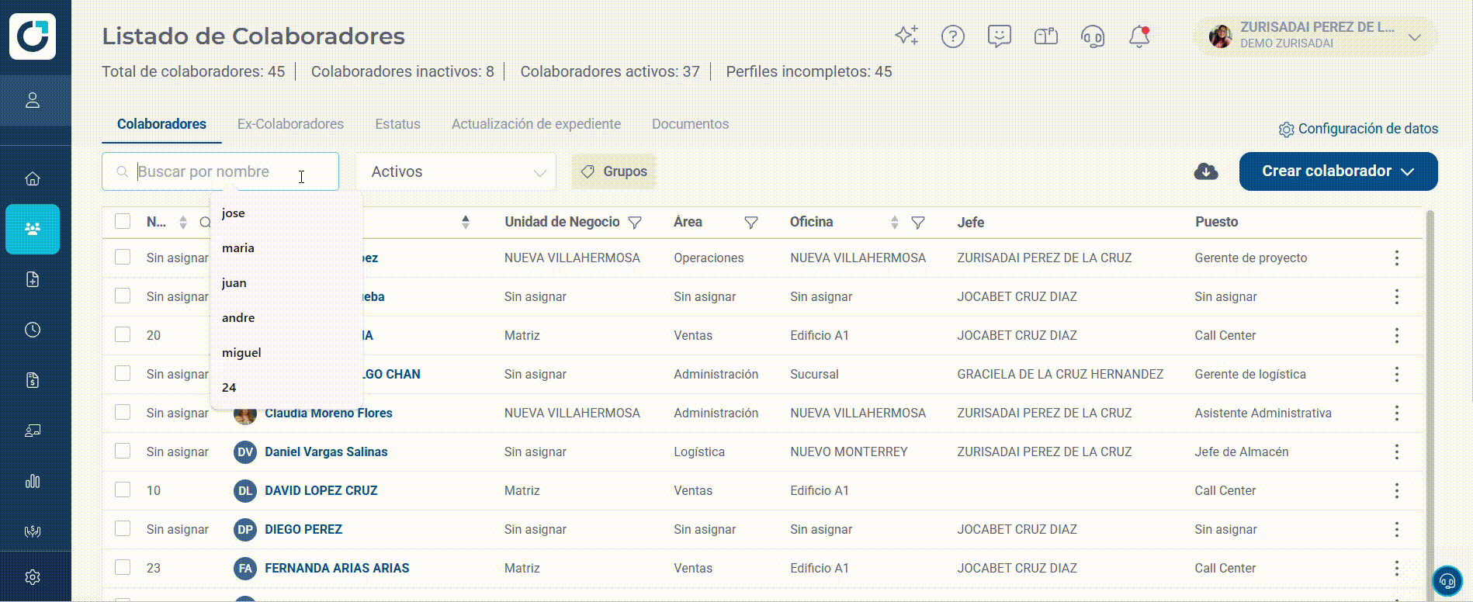Screen dimensions: 1473x602
Task: Switch to the Colaboradores tab
Action: coord(161,124)
